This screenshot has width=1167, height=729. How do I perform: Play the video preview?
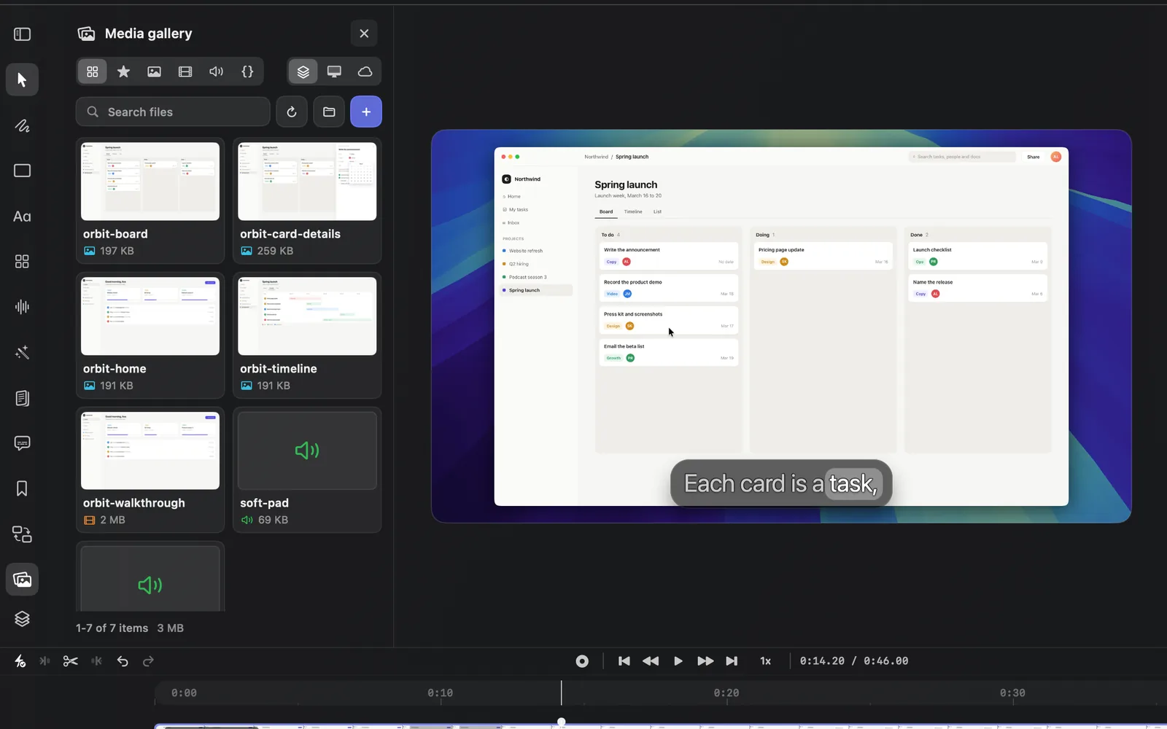point(678,661)
